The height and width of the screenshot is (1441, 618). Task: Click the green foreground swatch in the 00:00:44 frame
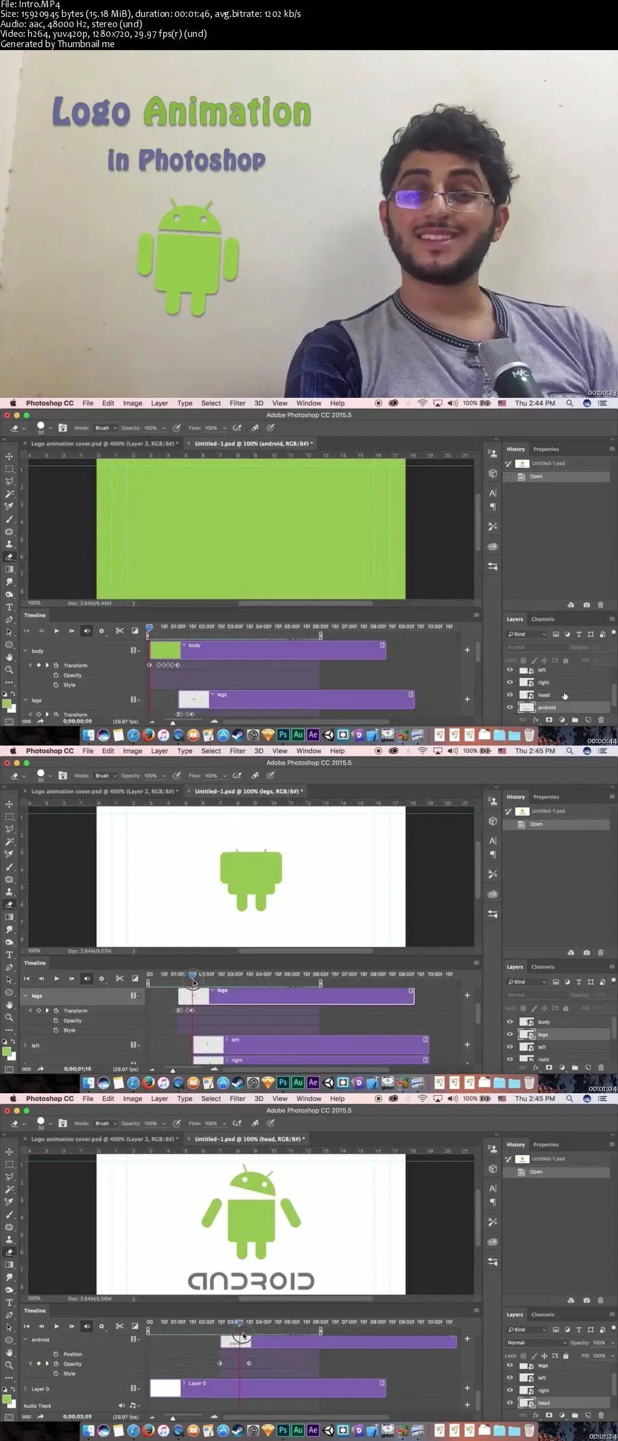click(x=6, y=703)
